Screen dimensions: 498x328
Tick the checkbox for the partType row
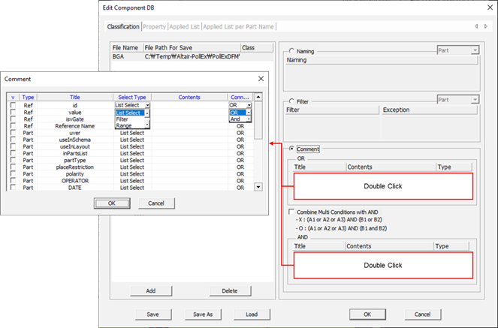pos(13,159)
